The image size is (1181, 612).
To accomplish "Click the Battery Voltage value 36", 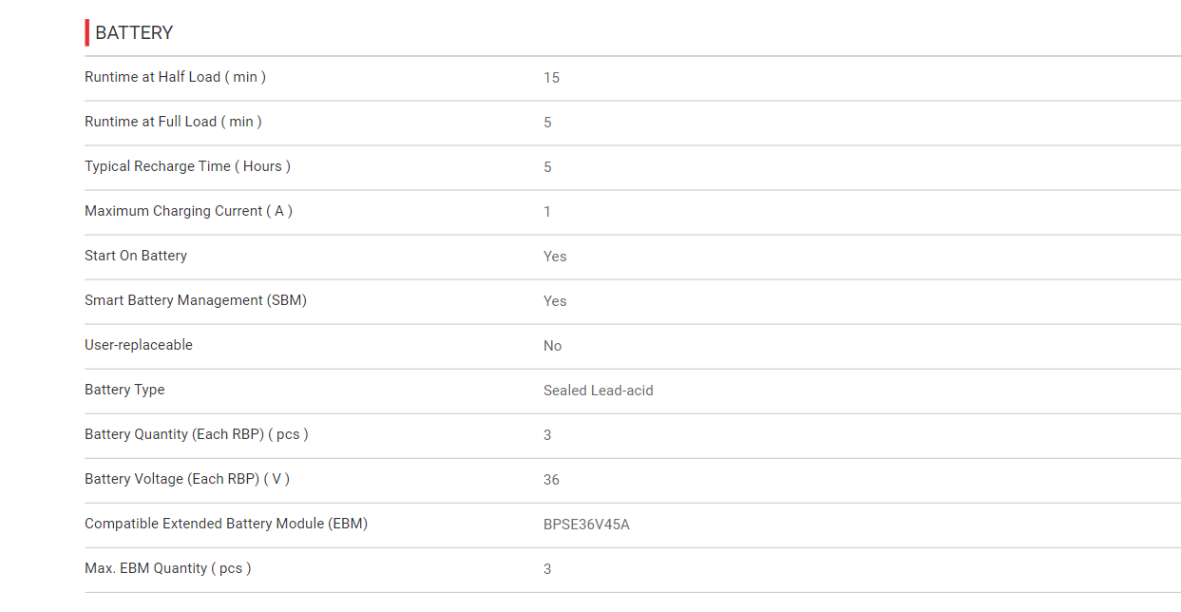I will 551,480.
